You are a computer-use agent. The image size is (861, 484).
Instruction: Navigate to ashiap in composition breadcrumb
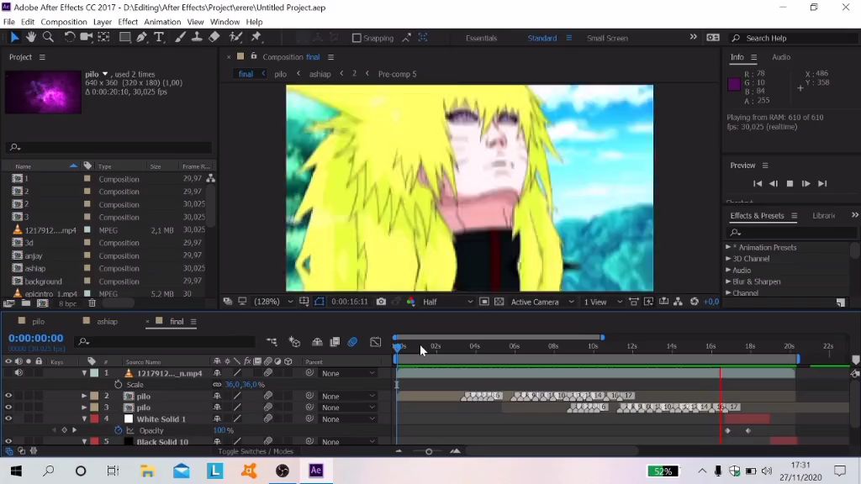click(320, 74)
